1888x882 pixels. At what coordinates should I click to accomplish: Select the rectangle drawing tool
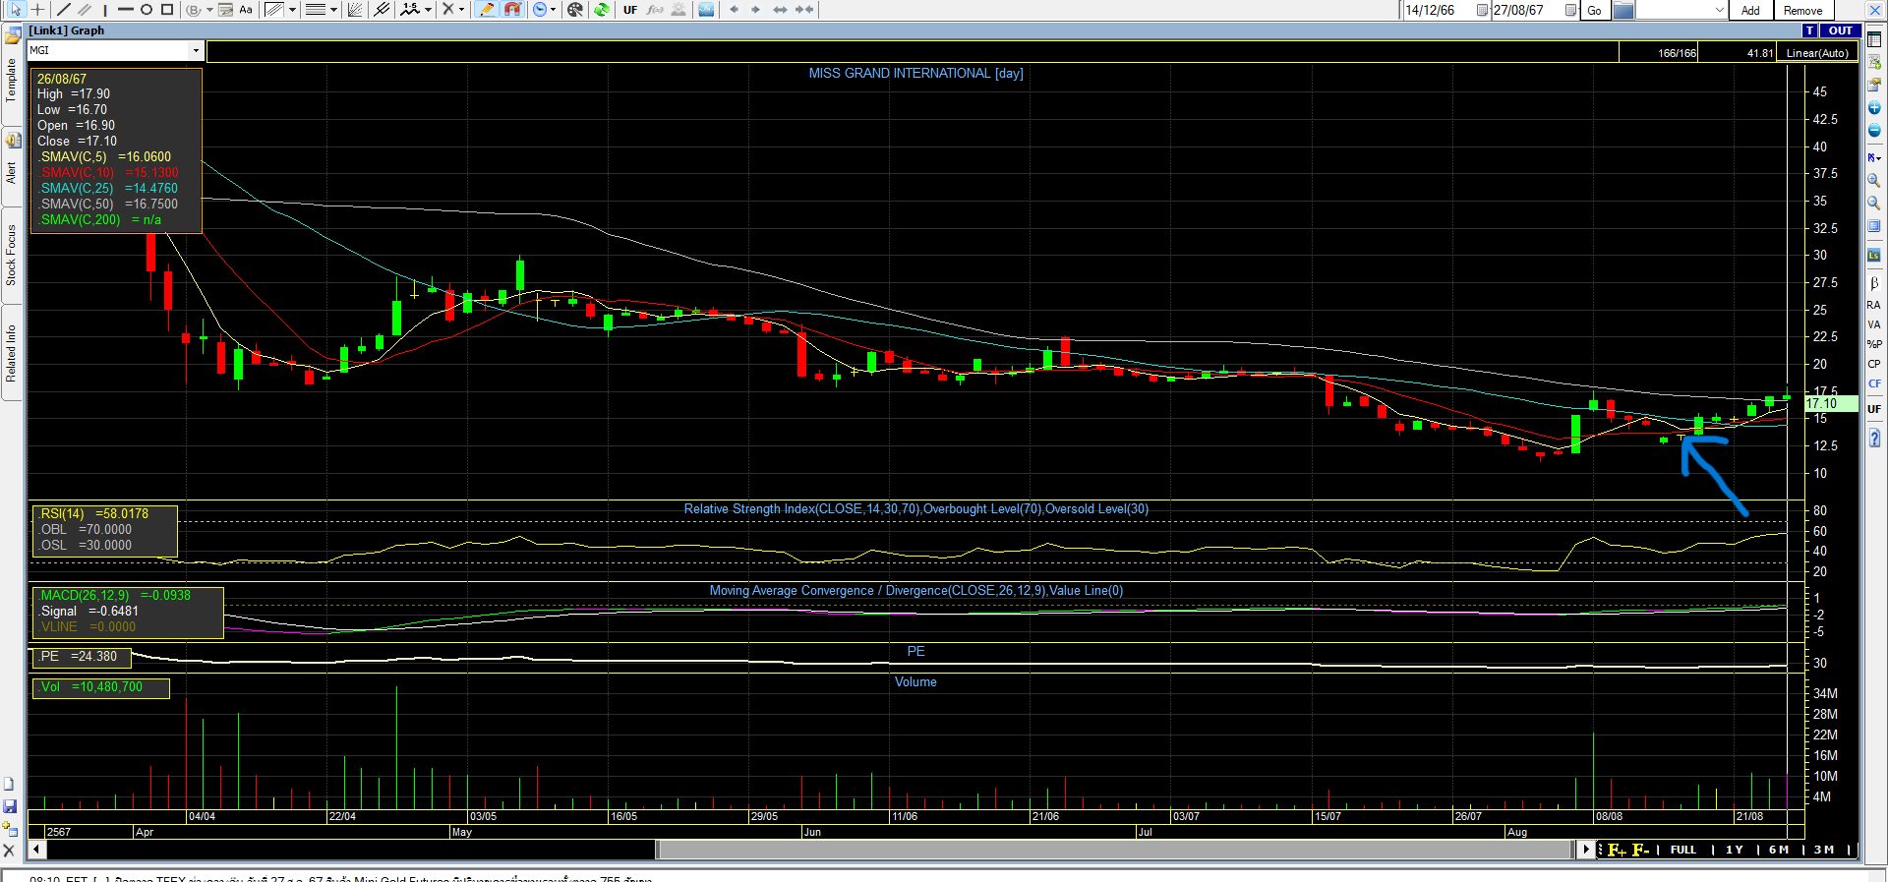tap(167, 10)
